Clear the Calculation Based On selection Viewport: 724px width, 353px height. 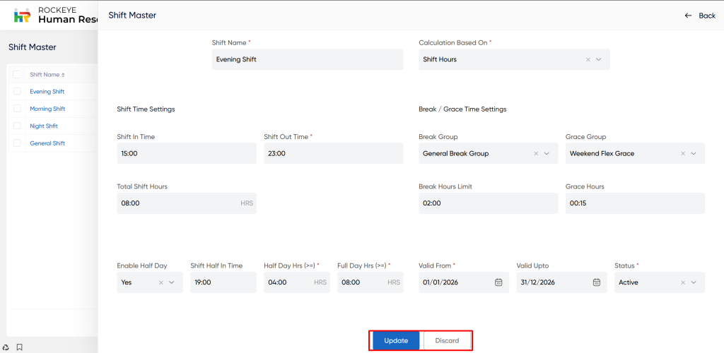(588, 60)
